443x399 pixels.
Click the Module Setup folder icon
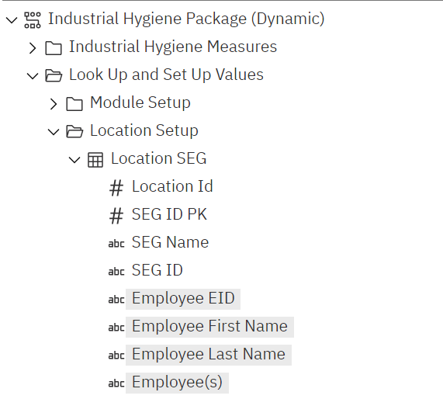tap(74, 104)
